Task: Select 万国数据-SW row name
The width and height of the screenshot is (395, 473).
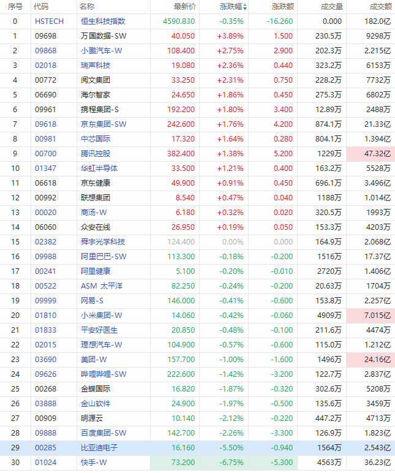Action: tap(103, 36)
